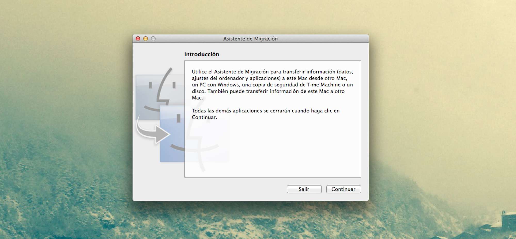
Task: Click empty title bar area right of title
Action: coord(322,39)
